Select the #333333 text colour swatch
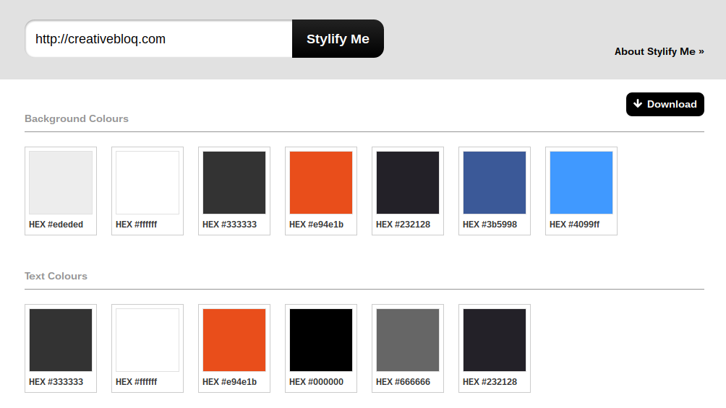Image resolution: width=726 pixels, height=408 pixels. [61, 340]
